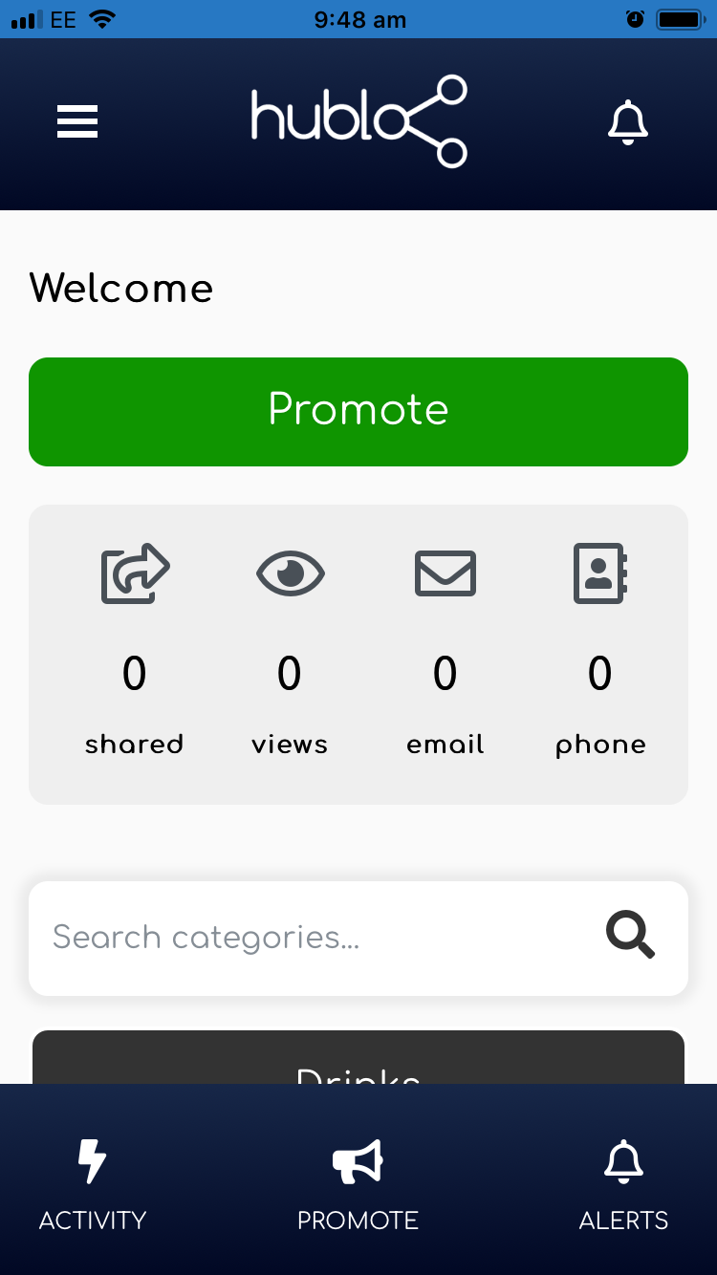Open the Drinks category

point(358,1057)
